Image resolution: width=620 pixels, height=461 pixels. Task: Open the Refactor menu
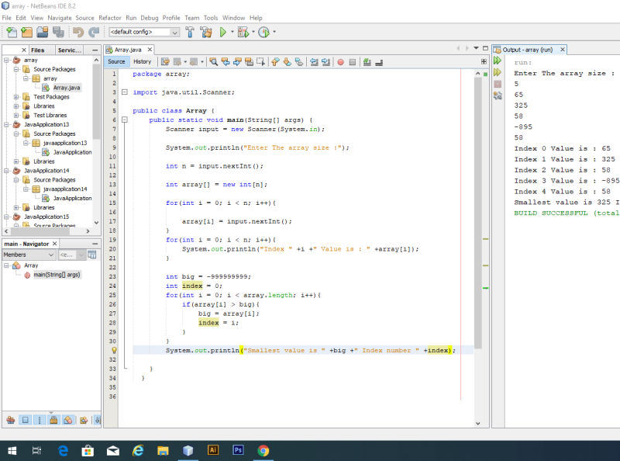pos(109,17)
